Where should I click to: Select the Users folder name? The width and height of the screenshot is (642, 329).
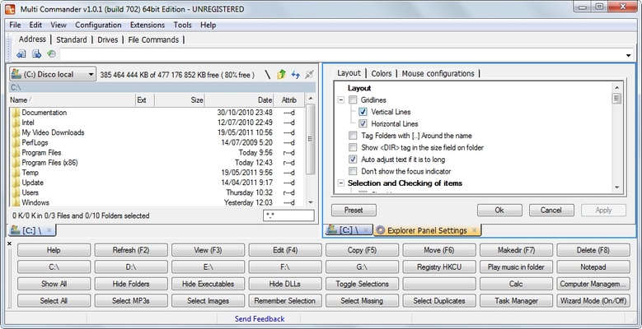(30, 192)
